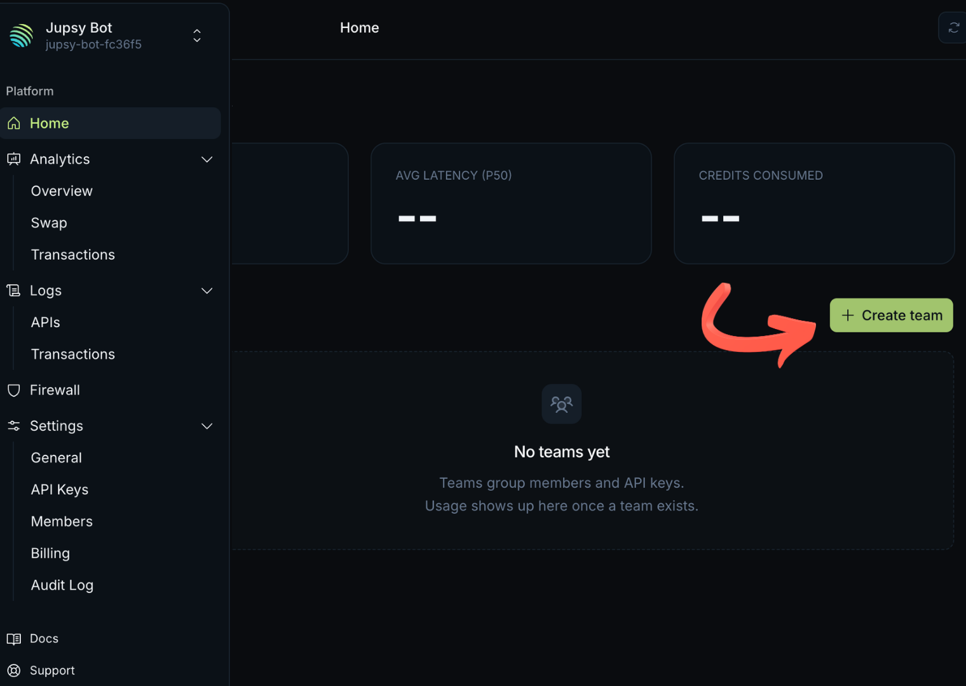Click the teams group icon in empty state
The image size is (966, 686).
(x=561, y=404)
